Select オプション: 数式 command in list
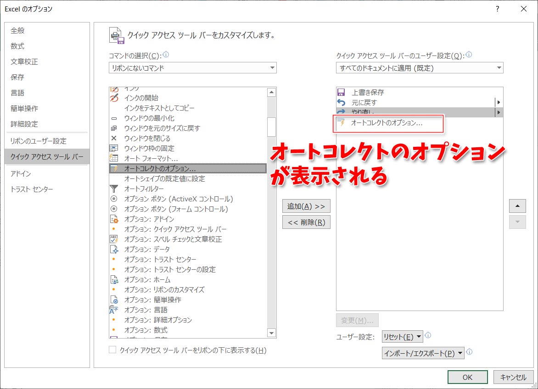This screenshot has height=389, width=538. [188, 330]
